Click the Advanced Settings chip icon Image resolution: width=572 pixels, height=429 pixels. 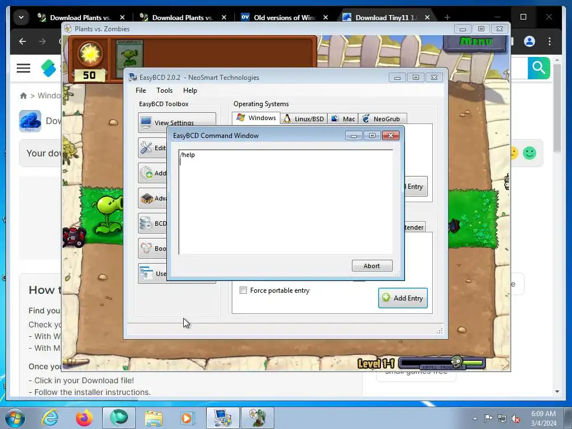(146, 198)
